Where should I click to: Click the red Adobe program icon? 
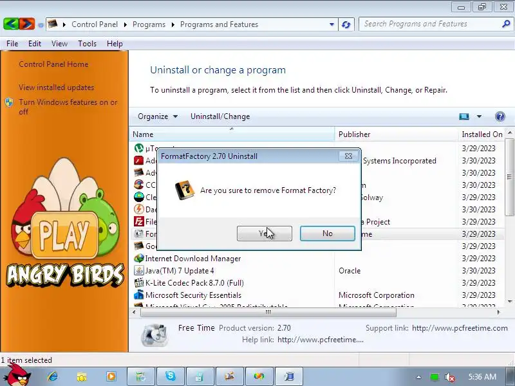(x=139, y=160)
